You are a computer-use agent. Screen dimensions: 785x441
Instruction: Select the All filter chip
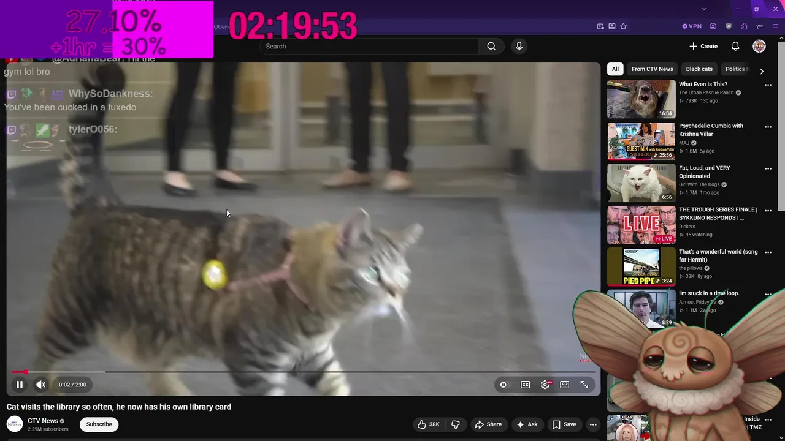(615, 69)
